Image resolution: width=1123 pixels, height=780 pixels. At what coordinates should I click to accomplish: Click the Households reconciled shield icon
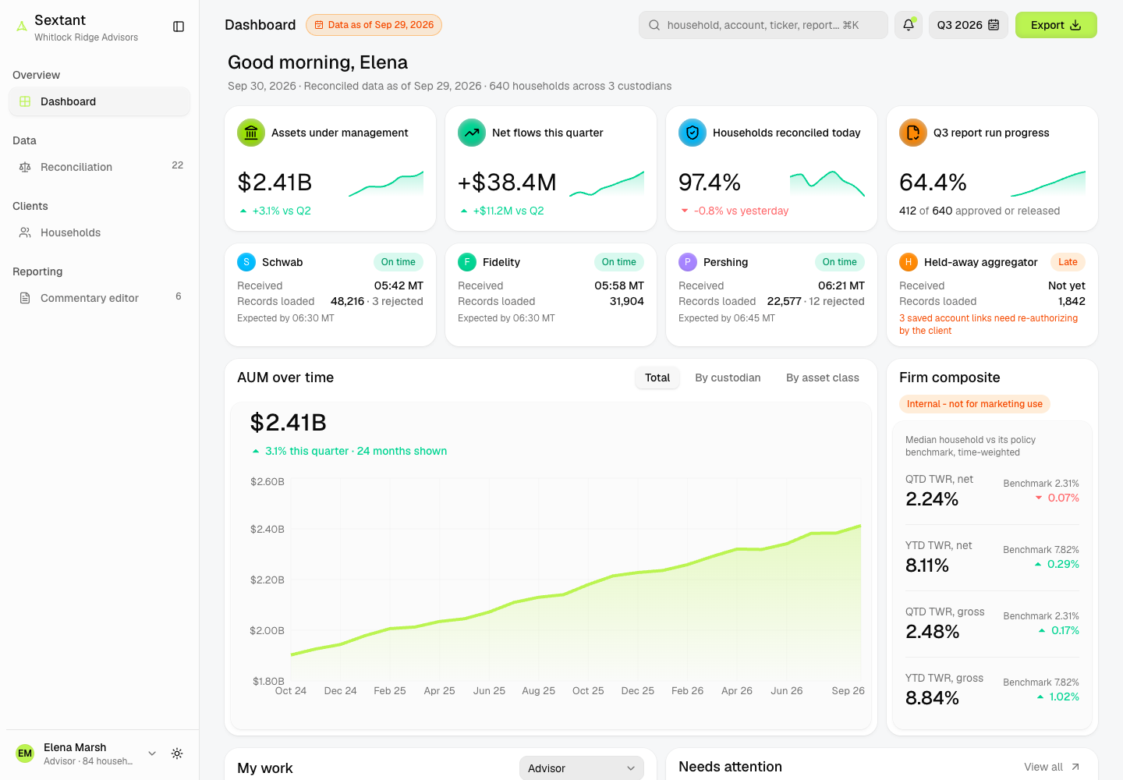[x=693, y=133]
